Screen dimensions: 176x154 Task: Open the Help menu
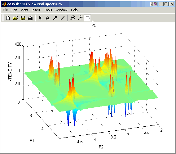(74, 10)
